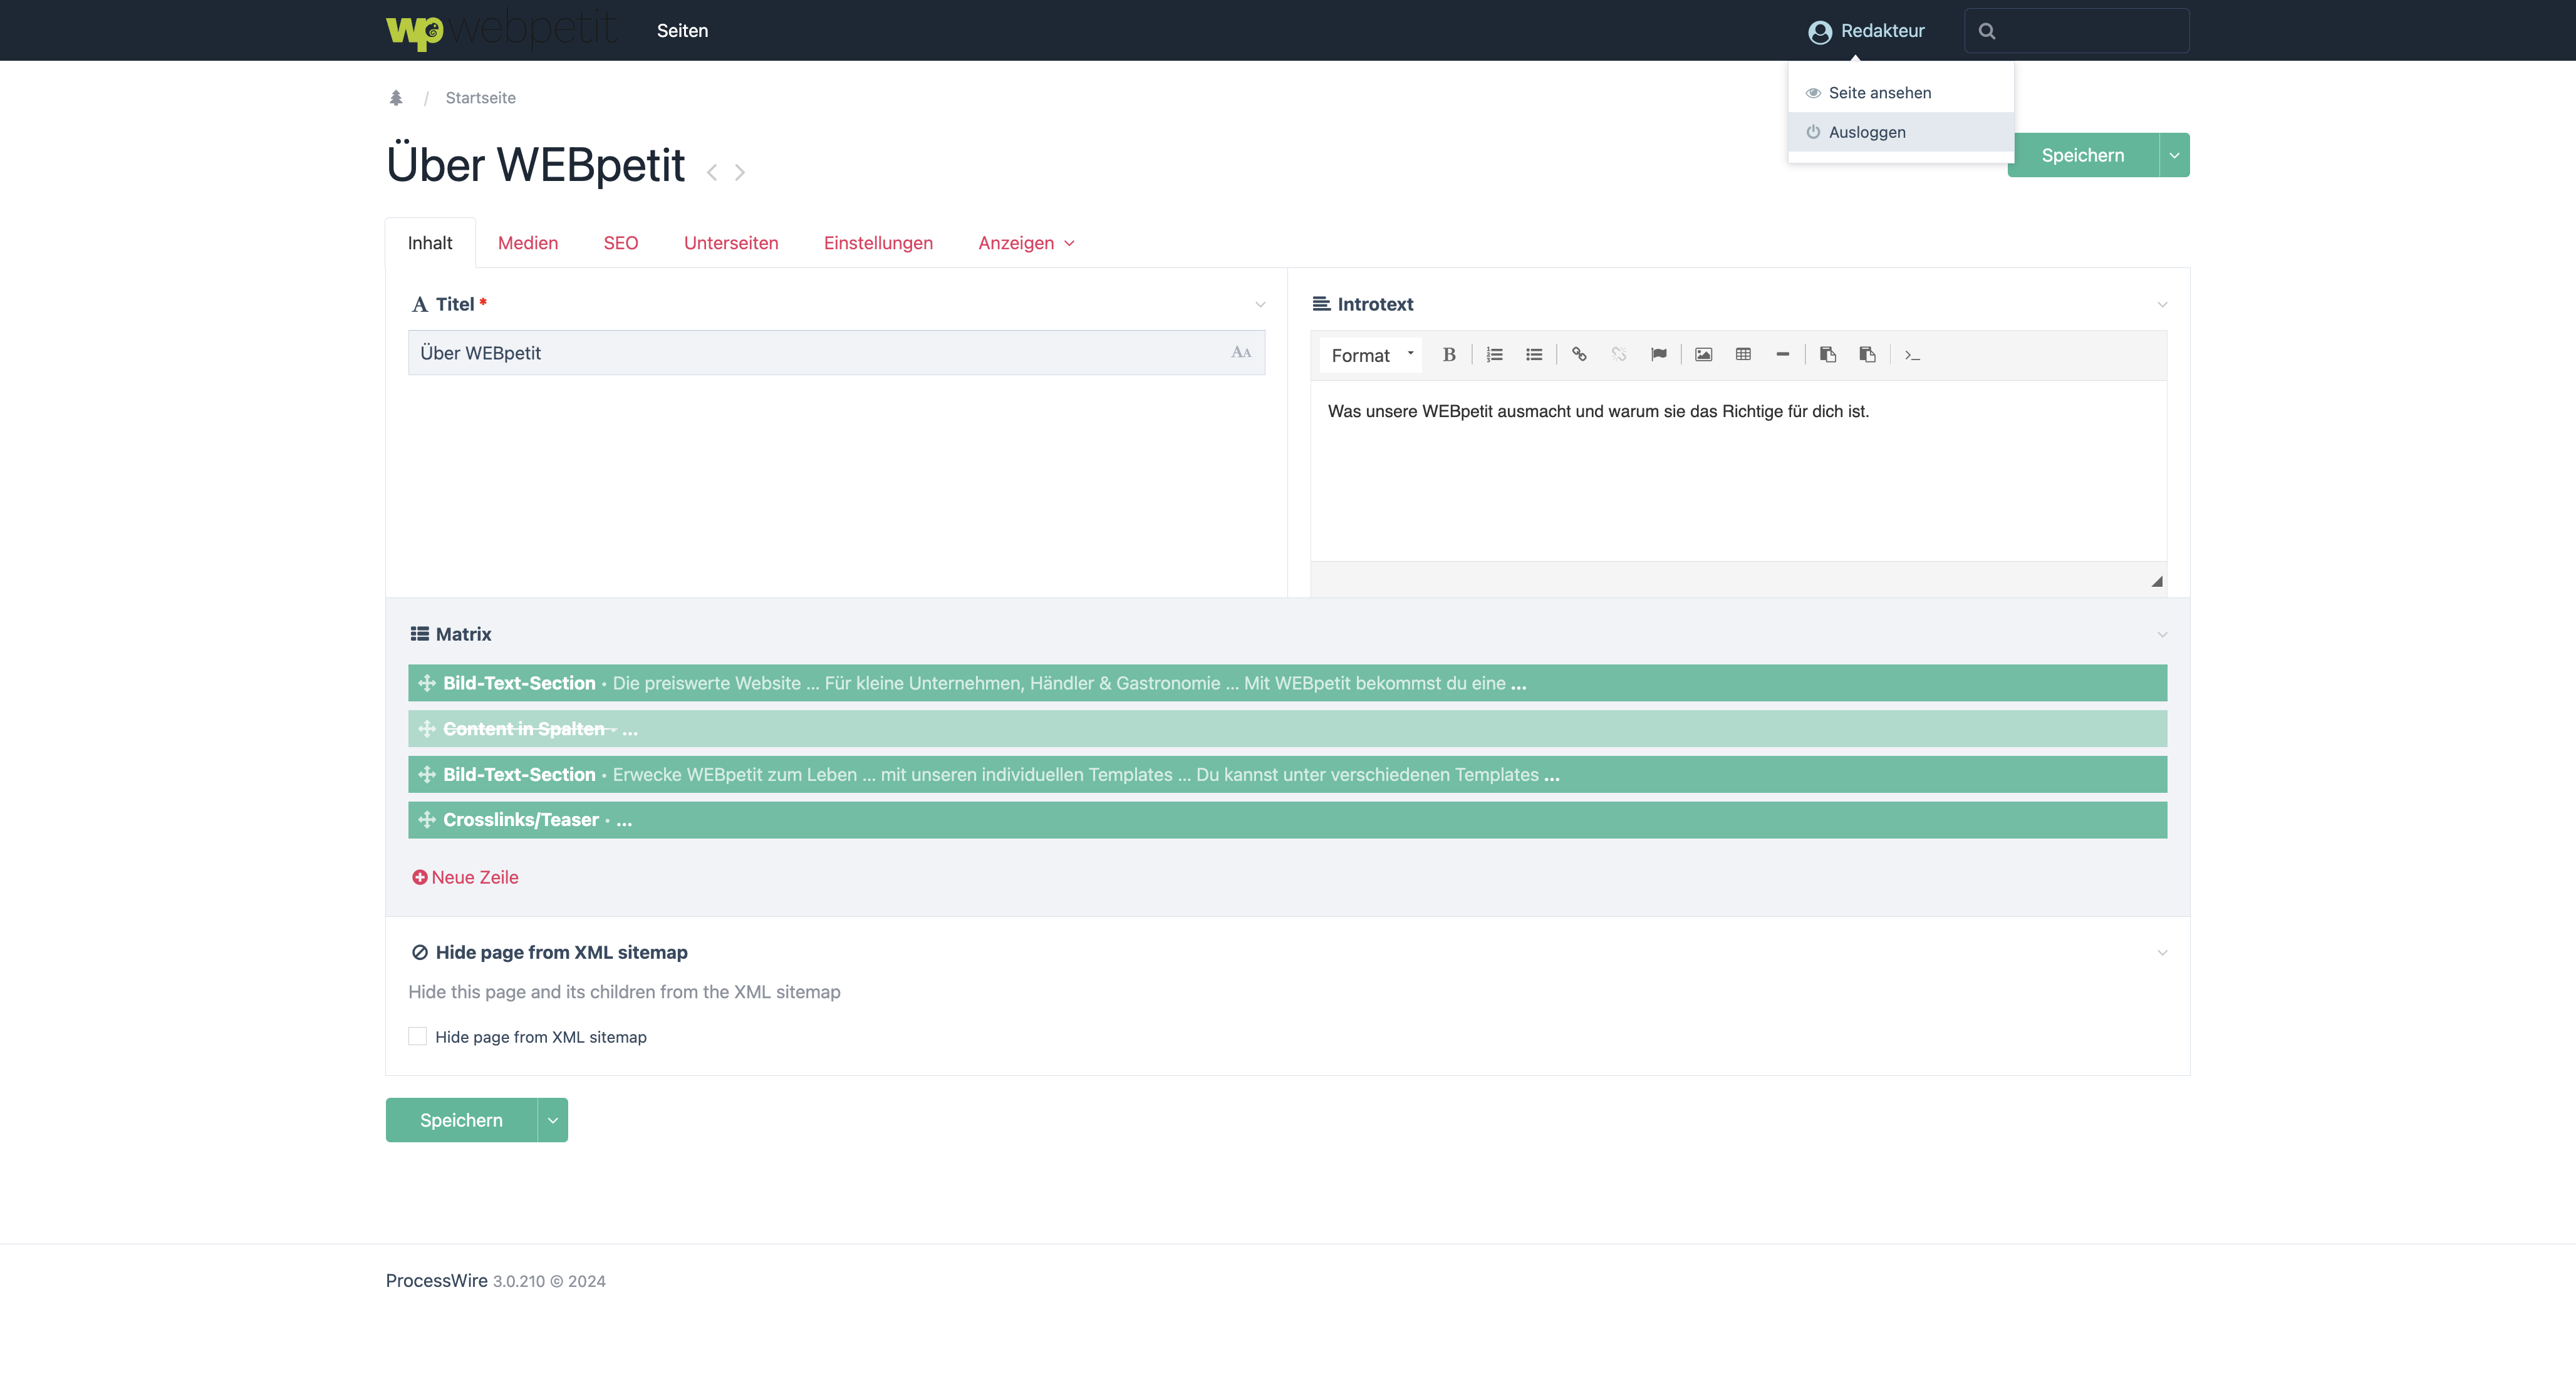Click the top search input field
This screenshot has width=2576, height=1379.
click(x=2077, y=31)
